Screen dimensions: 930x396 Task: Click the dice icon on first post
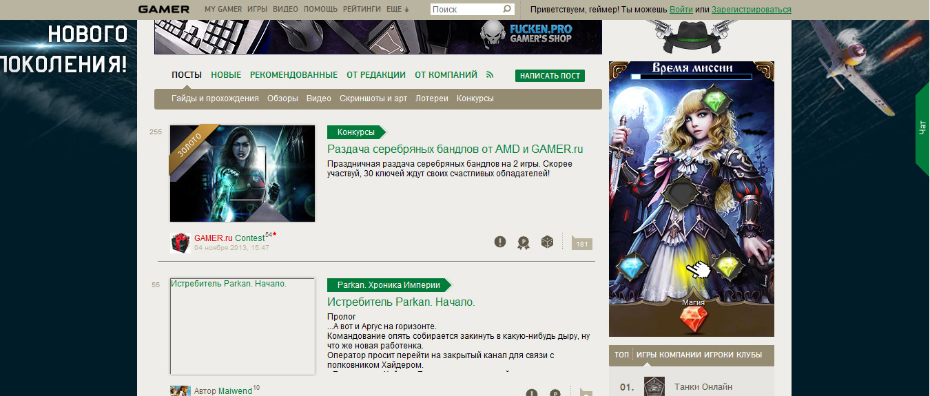click(547, 242)
